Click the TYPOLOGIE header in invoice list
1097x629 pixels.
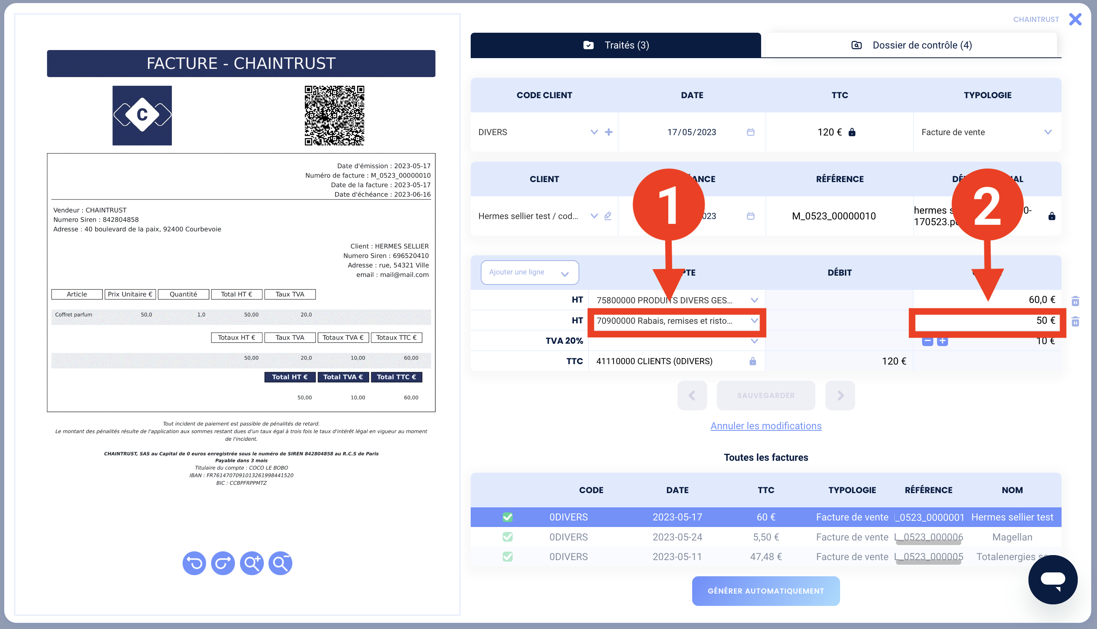[x=852, y=490]
